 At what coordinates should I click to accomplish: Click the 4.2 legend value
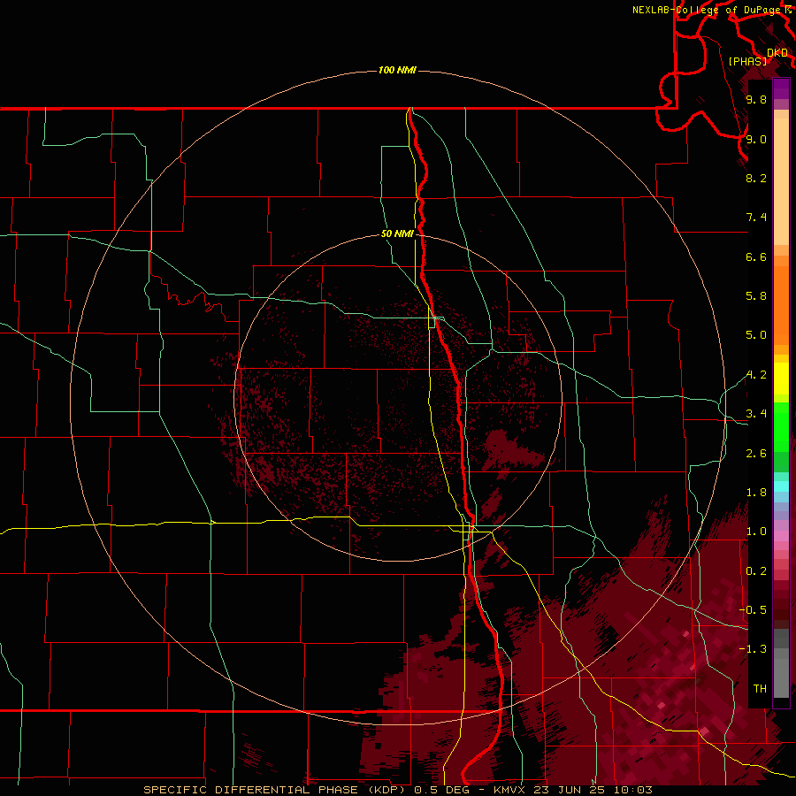pos(756,375)
